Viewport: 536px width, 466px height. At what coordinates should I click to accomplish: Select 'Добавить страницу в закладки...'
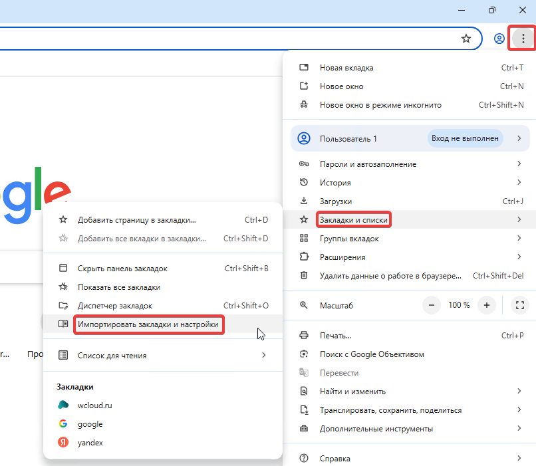click(137, 220)
